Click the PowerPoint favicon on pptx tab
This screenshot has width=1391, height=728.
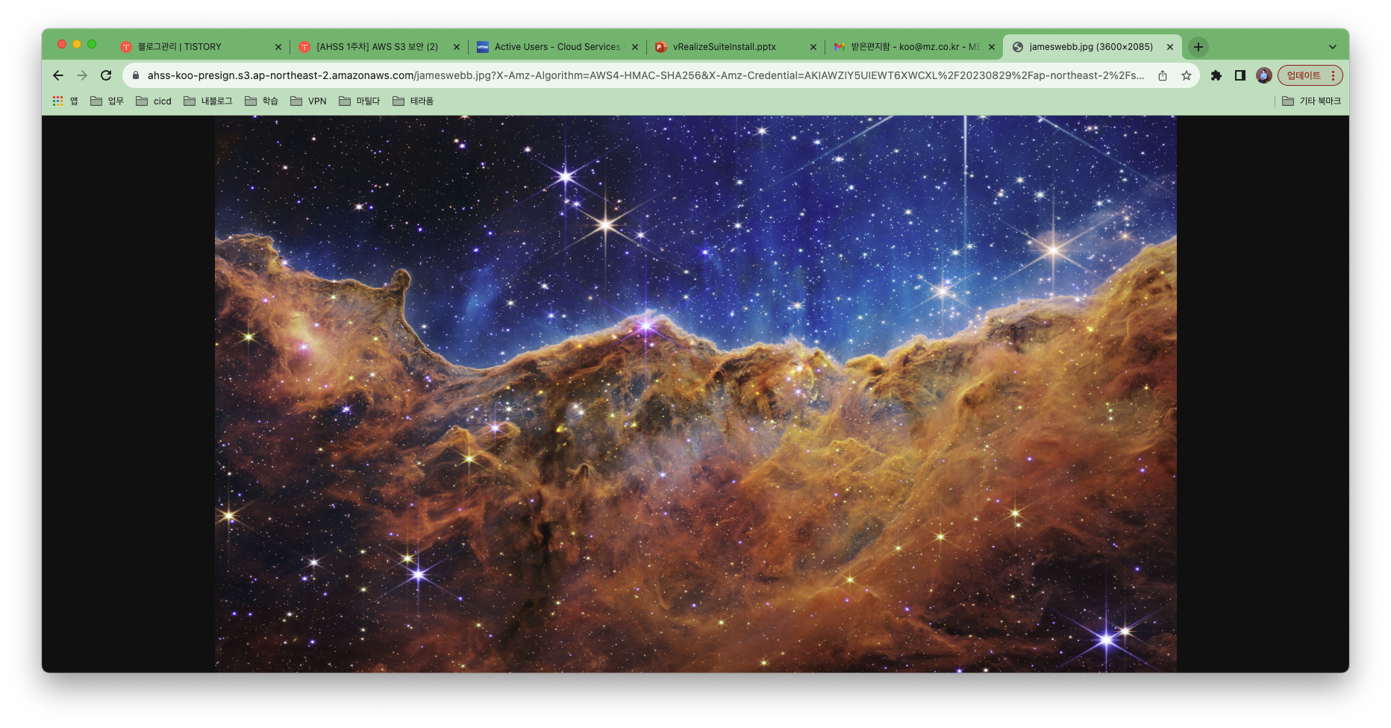(x=660, y=47)
